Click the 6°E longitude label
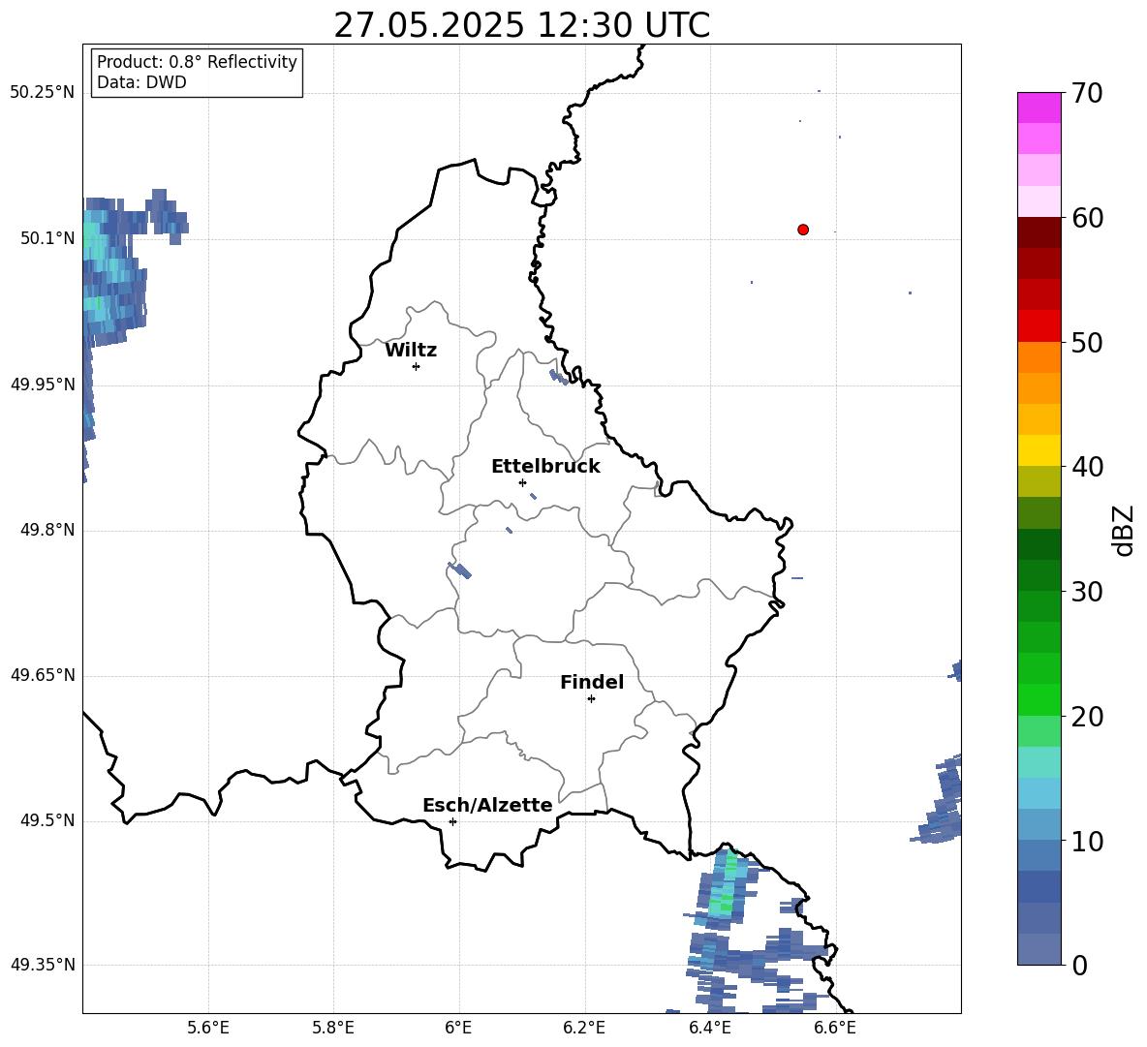The width and height of the screenshot is (1147, 1047). coord(458,1029)
